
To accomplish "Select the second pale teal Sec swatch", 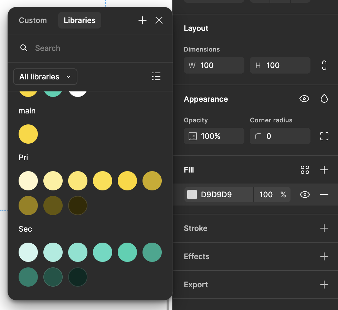I will (53, 252).
